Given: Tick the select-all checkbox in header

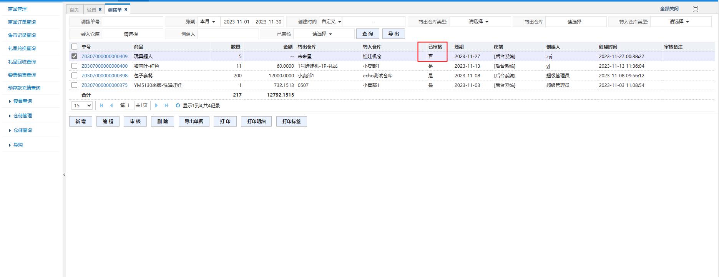Looking at the screenshot, I should click(x=75, y=47).
